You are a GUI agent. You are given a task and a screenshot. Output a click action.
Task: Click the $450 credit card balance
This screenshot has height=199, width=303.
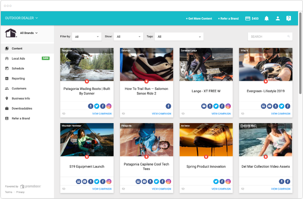252,19
